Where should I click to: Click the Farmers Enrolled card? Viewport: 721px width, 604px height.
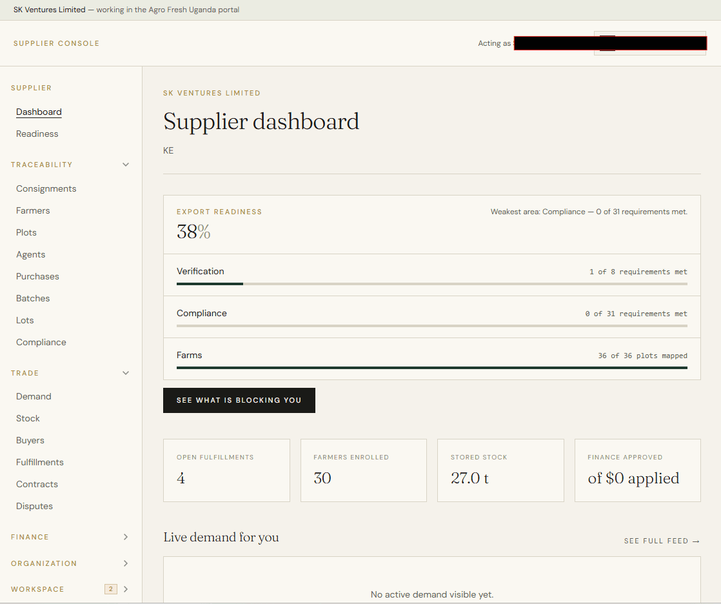coord(364,470)
